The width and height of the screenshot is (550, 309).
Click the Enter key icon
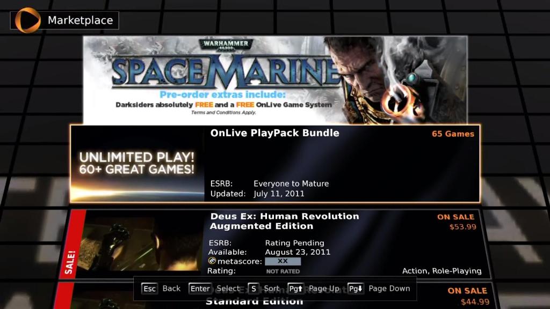click(x=200, y=289)
